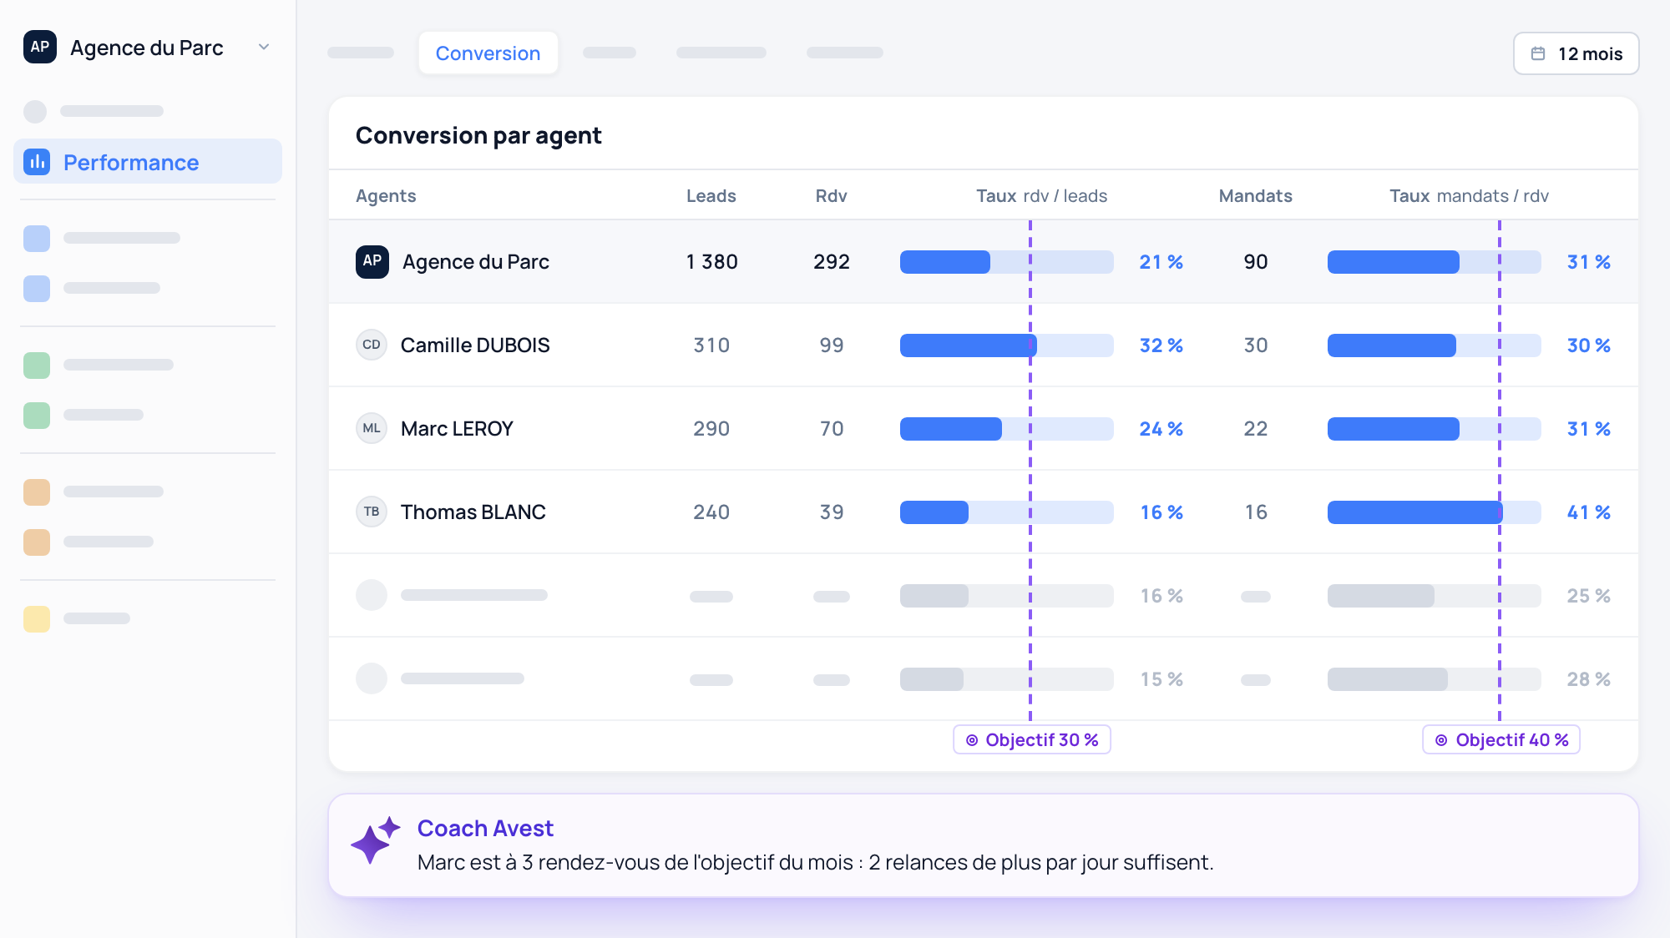
Task: Click the 292 rdv value
Action: point(832,262)
